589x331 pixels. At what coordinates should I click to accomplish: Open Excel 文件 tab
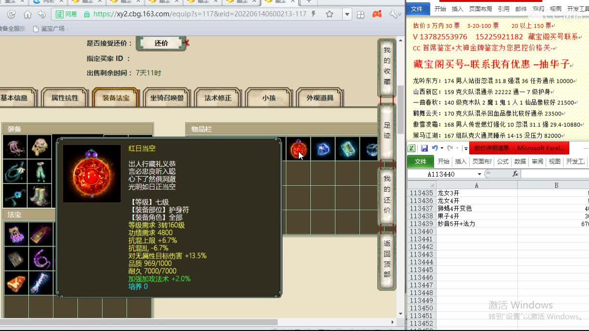pyautogui.click(x=421, y=161)
